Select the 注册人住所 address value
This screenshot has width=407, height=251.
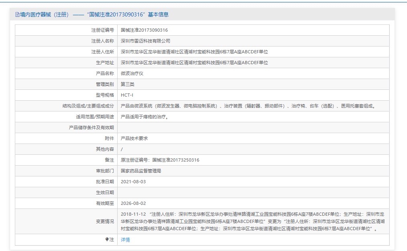click(194, 52)
